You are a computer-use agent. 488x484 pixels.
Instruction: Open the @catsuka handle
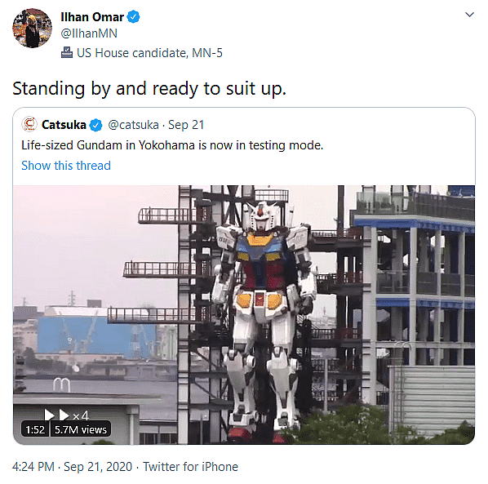click(x=133, y=125)
